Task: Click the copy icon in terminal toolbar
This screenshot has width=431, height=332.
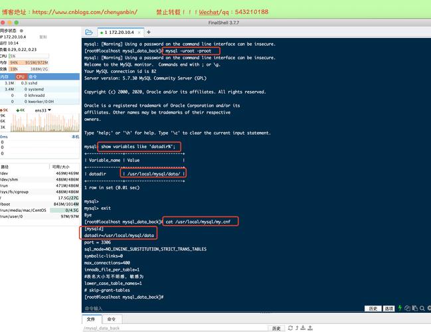Action: point(407,308)
